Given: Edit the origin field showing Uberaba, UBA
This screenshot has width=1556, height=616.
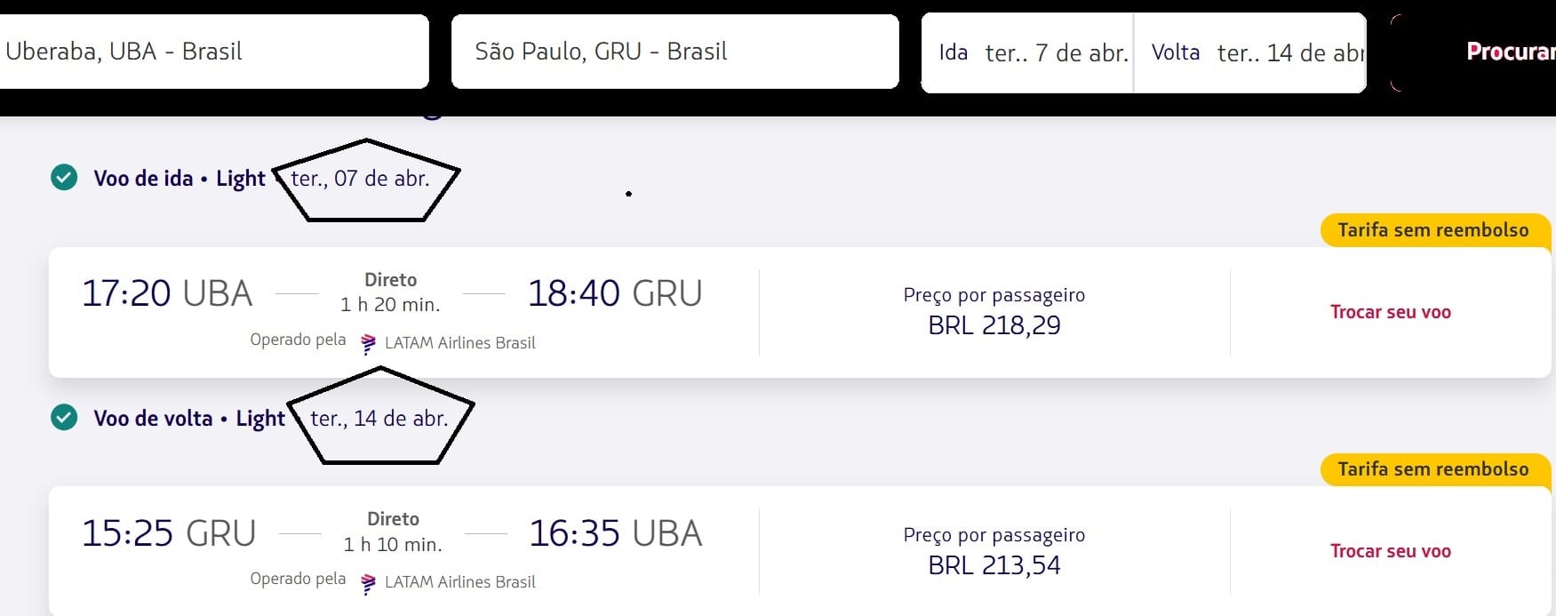Looking at the screenshot, I should 213,52.
